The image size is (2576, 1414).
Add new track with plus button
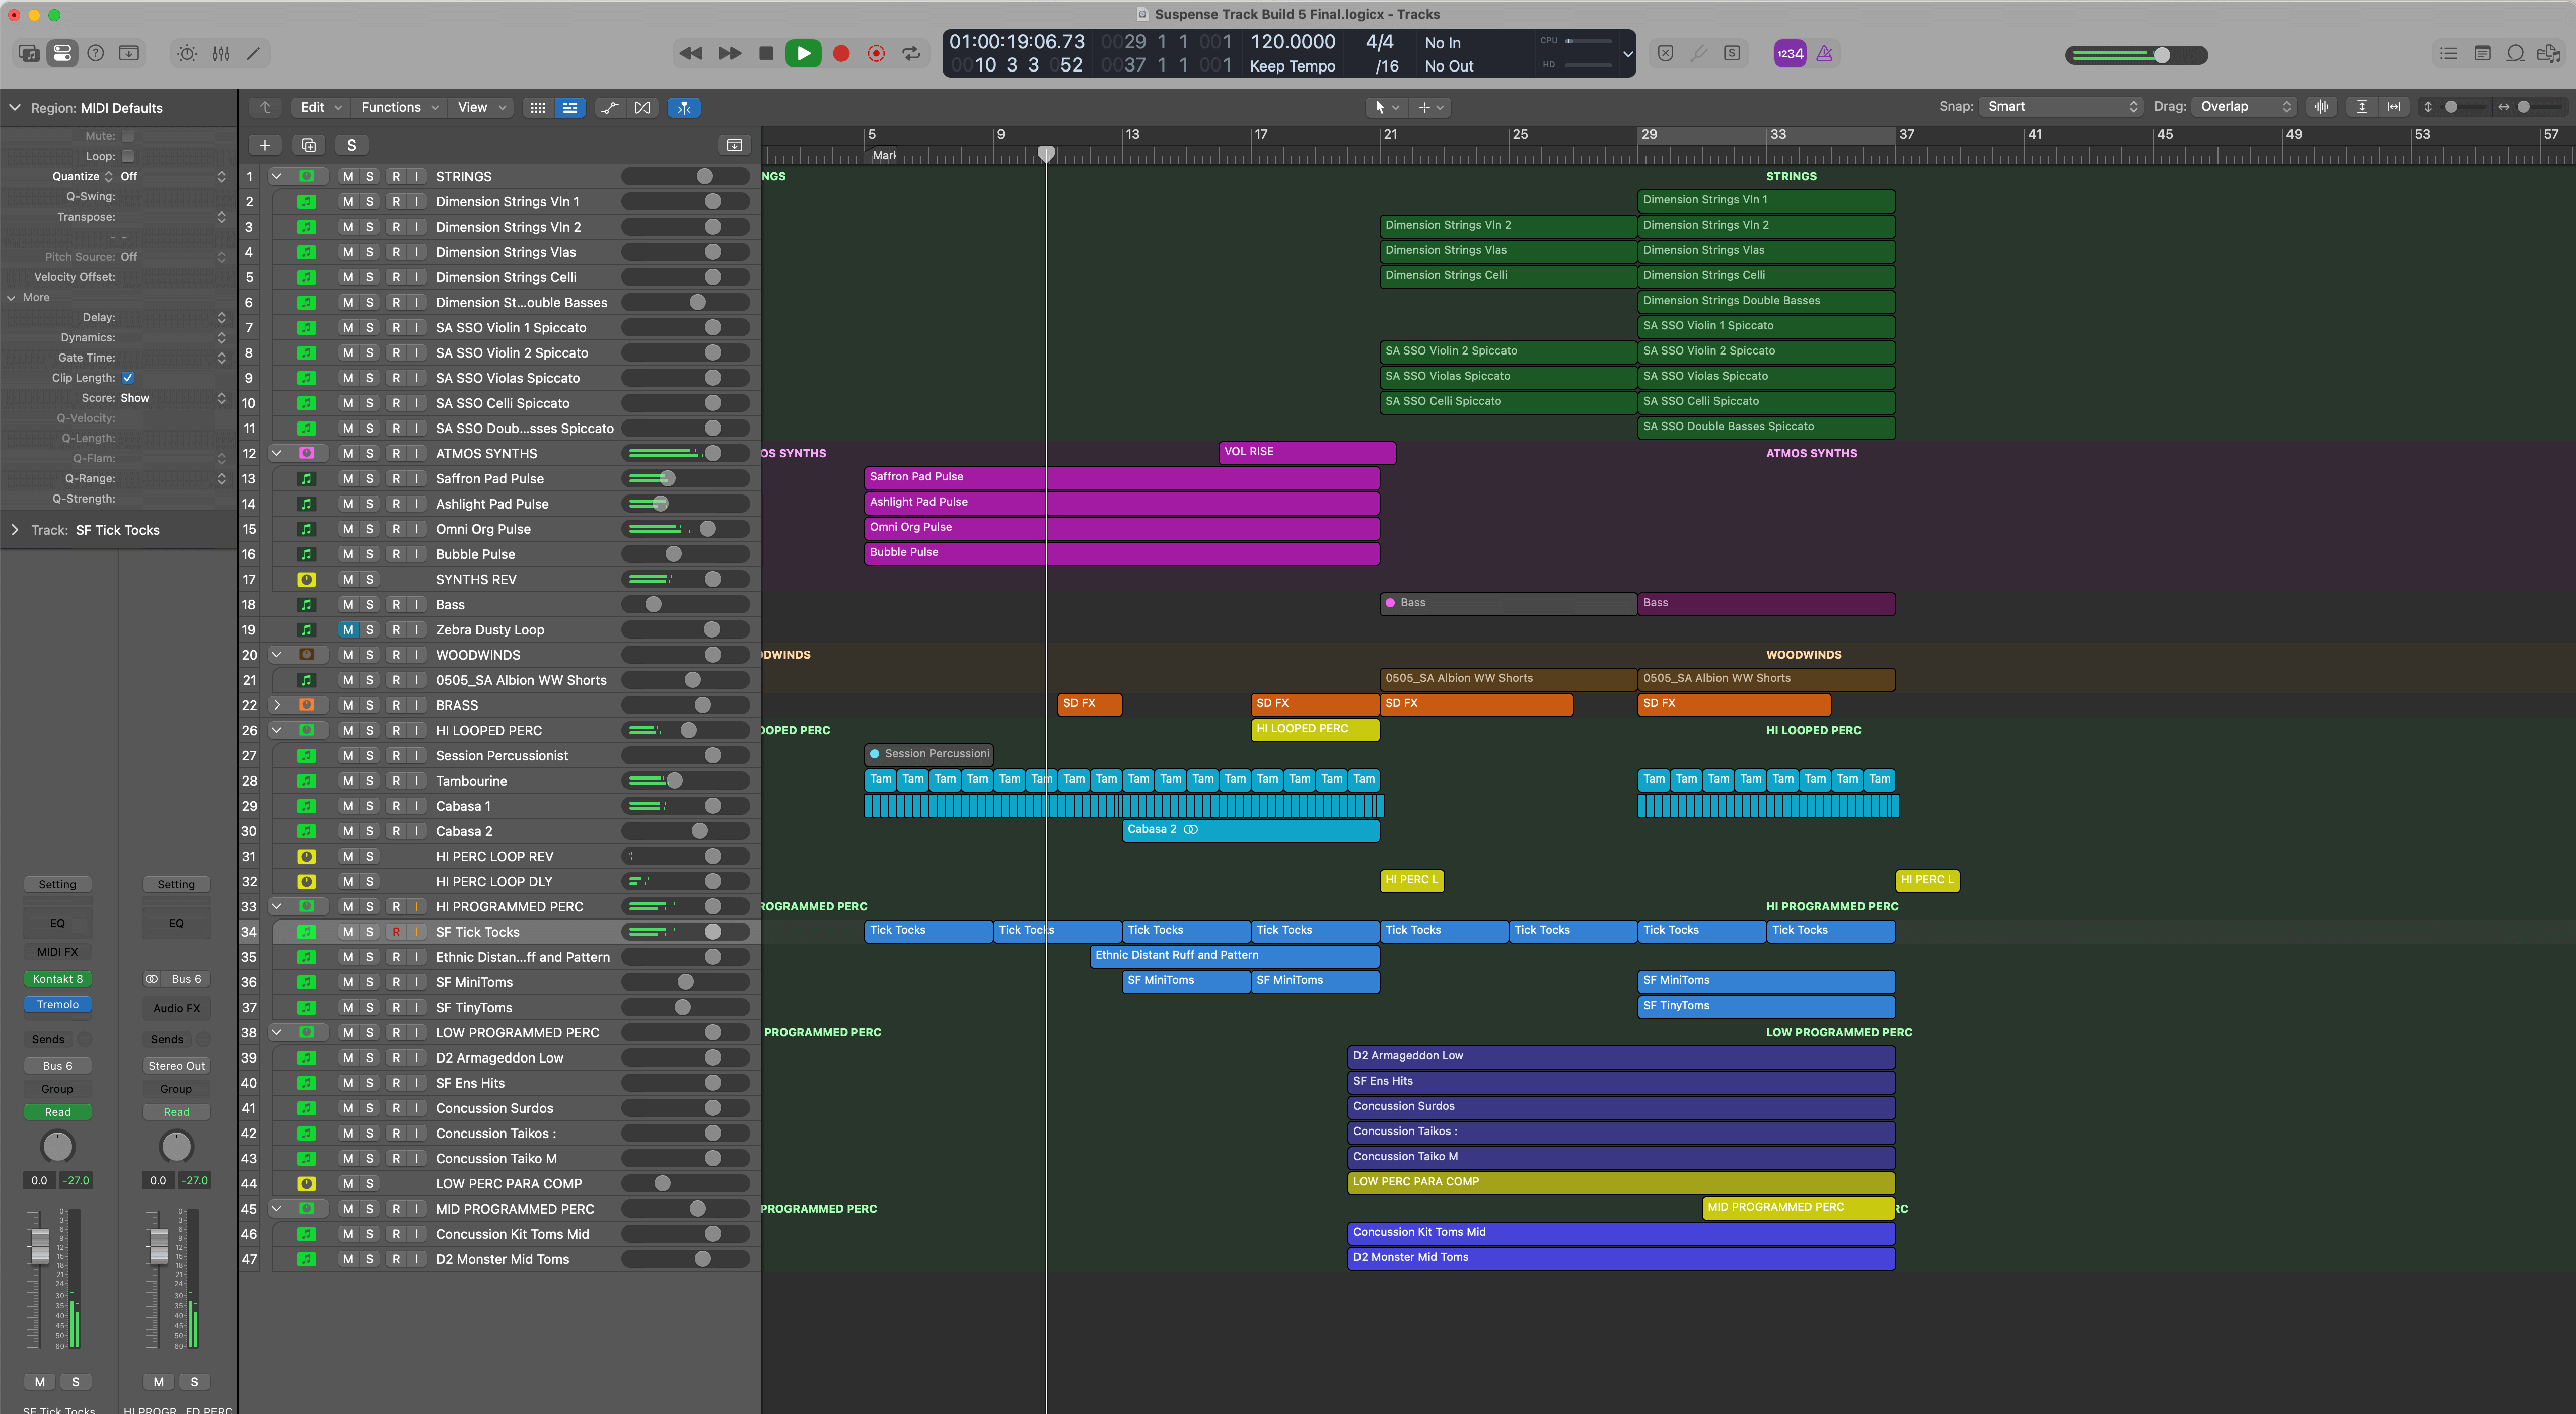click(x=265, y=145)
